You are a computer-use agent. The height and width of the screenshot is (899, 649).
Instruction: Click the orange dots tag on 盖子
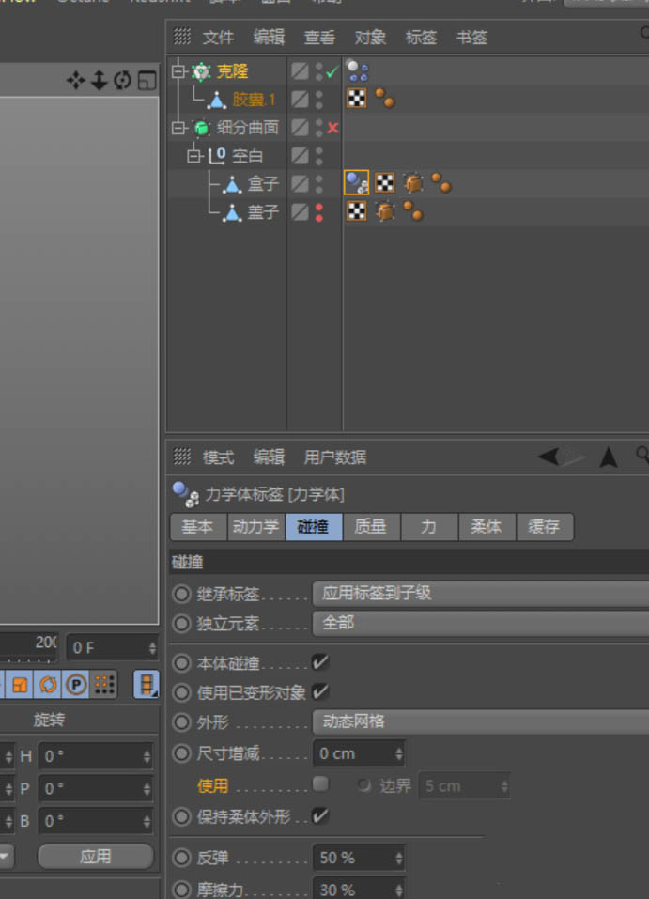coord(413,211)
